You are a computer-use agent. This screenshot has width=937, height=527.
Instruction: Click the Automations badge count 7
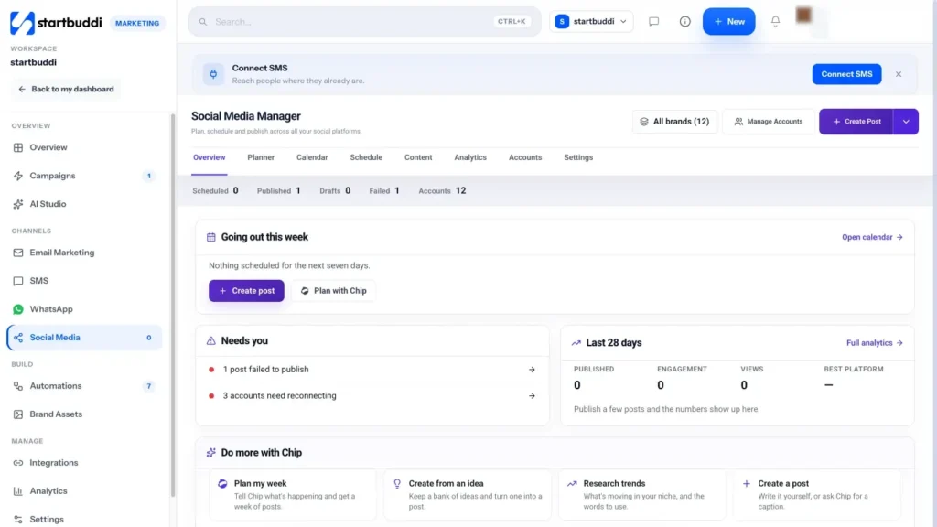149,387
